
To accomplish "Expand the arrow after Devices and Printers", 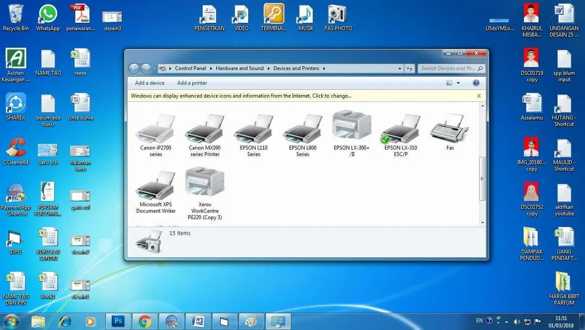I will coord(324,68).
